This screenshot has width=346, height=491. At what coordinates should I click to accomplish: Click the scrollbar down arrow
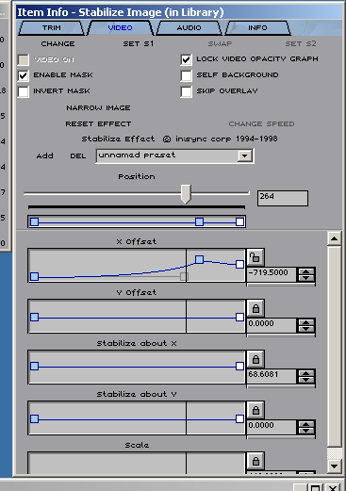point(334,466)
